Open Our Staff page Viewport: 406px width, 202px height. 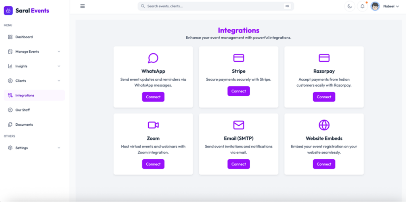(x=23, y=110)
